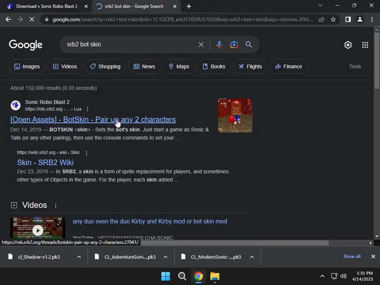Open the BotSkin Pair up any 2 characters link
Screen dimensions: 380x285
93,119
